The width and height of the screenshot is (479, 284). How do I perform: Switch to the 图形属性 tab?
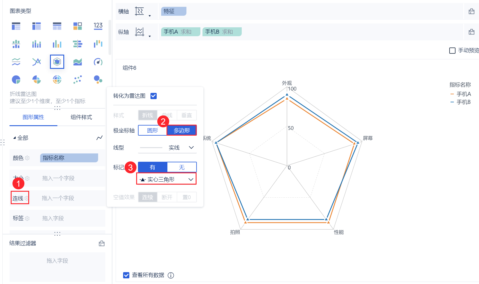[x=33, y=117]
